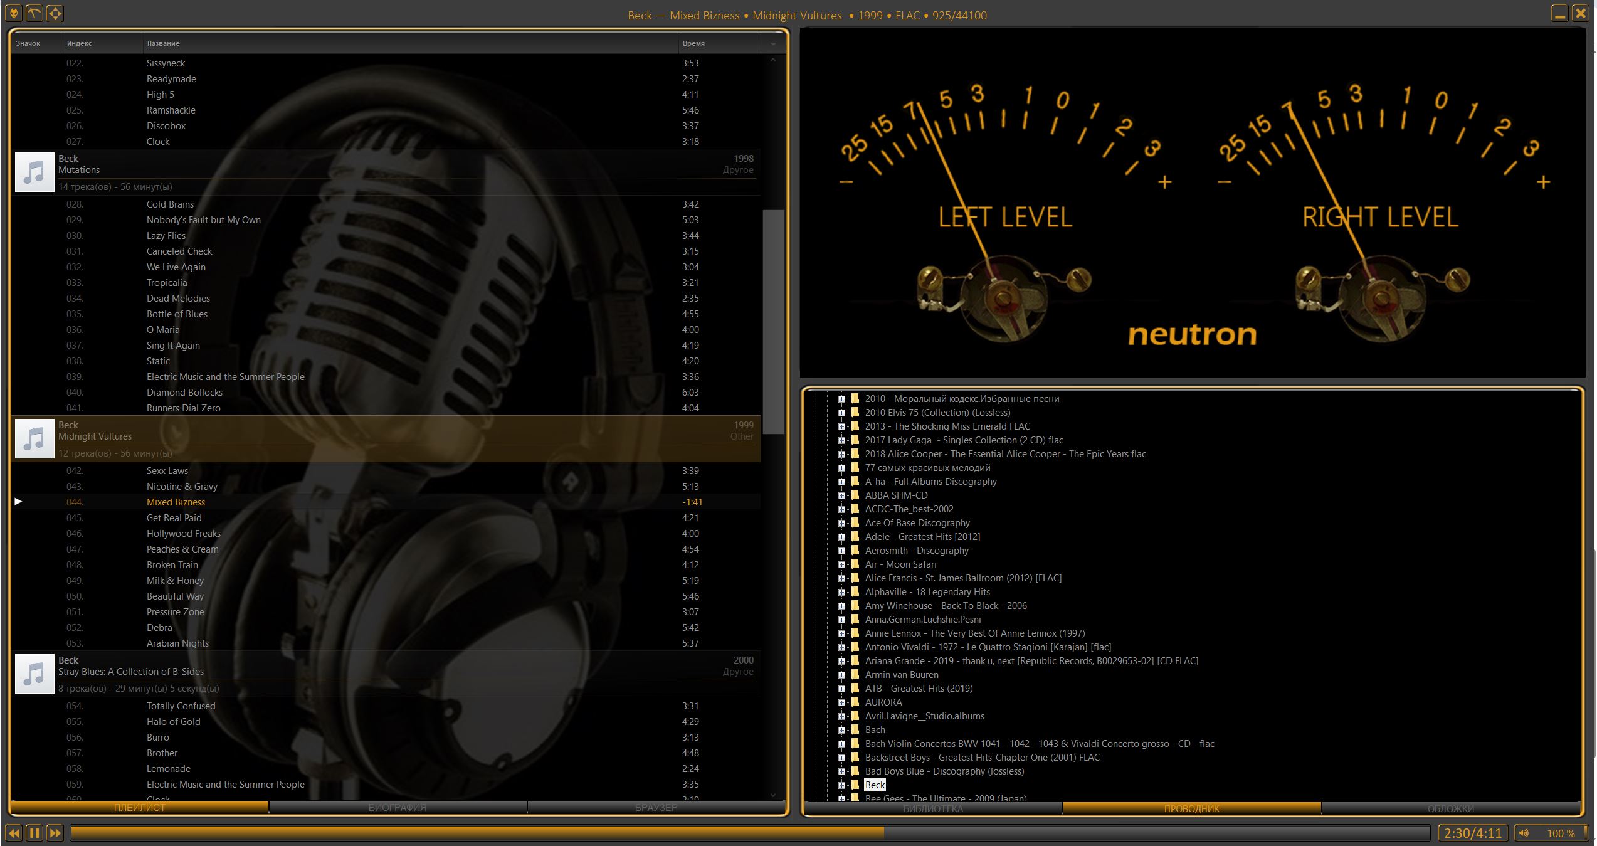The height and width of the screenshot is (846, 1597).
Task: Click the playlist vertical scrollbar thumb
Action: [773, 321]
